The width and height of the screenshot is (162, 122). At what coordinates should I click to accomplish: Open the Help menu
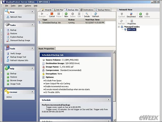[35, 6]
